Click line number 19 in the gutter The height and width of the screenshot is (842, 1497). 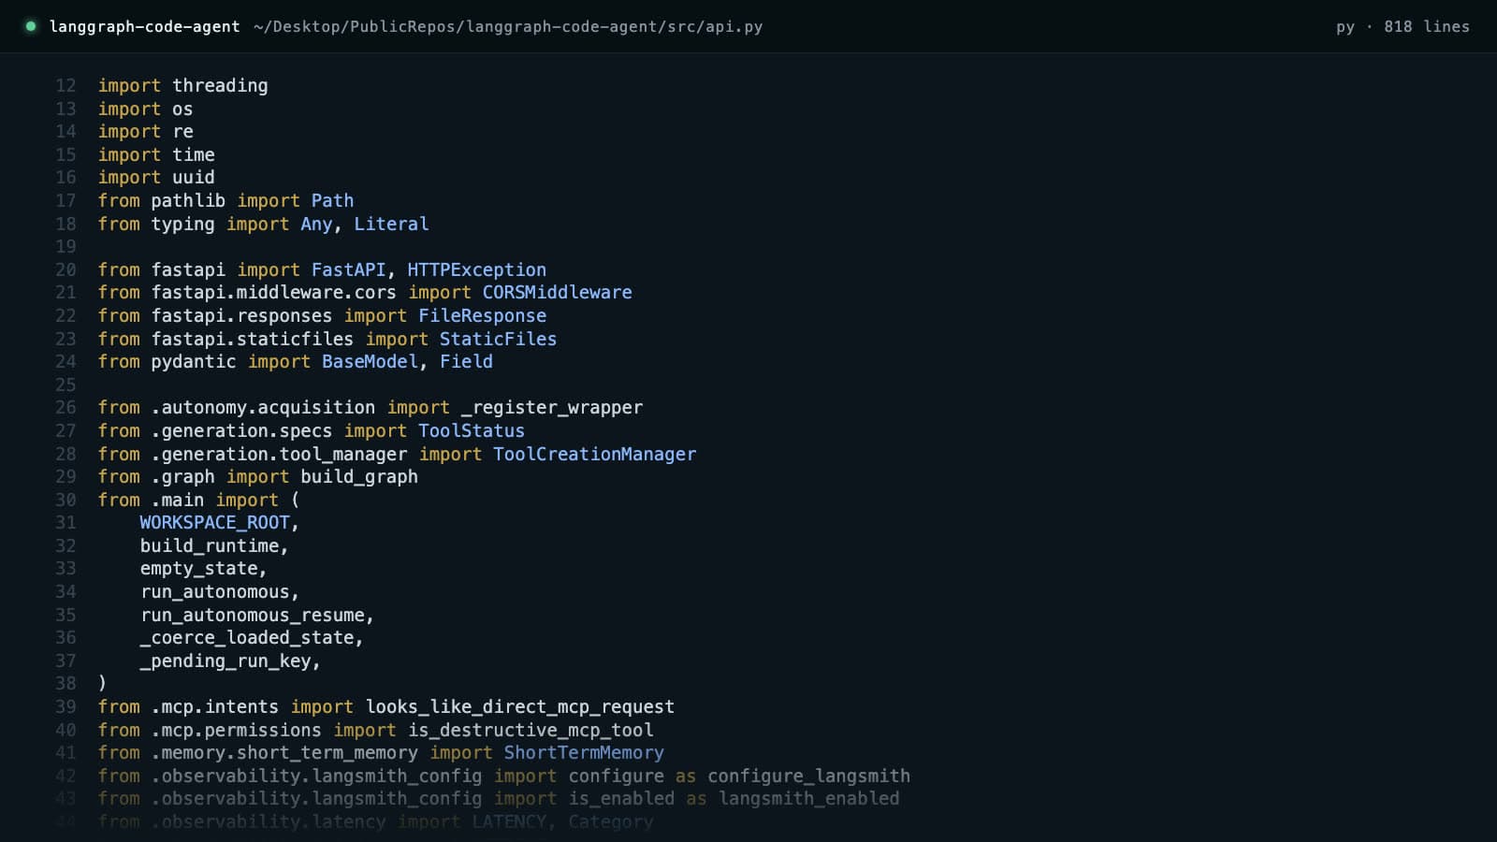(x=65, y=246)
